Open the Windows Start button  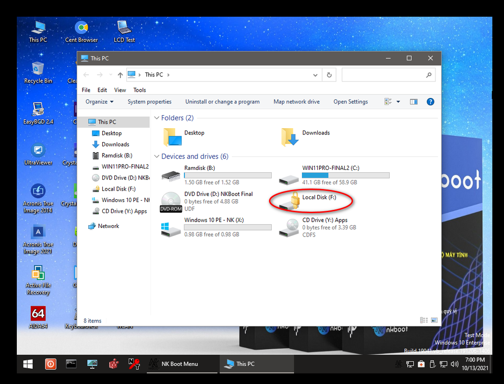click(x=28, y=364)
